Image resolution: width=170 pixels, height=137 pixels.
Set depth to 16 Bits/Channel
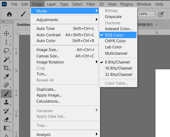coord(118,68)
